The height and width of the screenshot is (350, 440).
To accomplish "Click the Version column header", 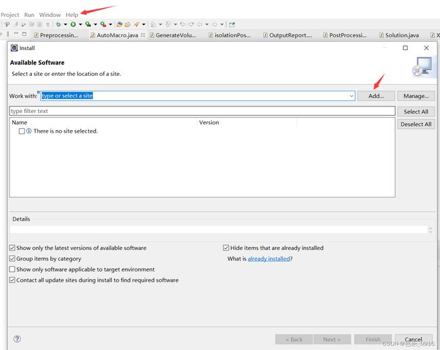I will click(x=209, y=123).
